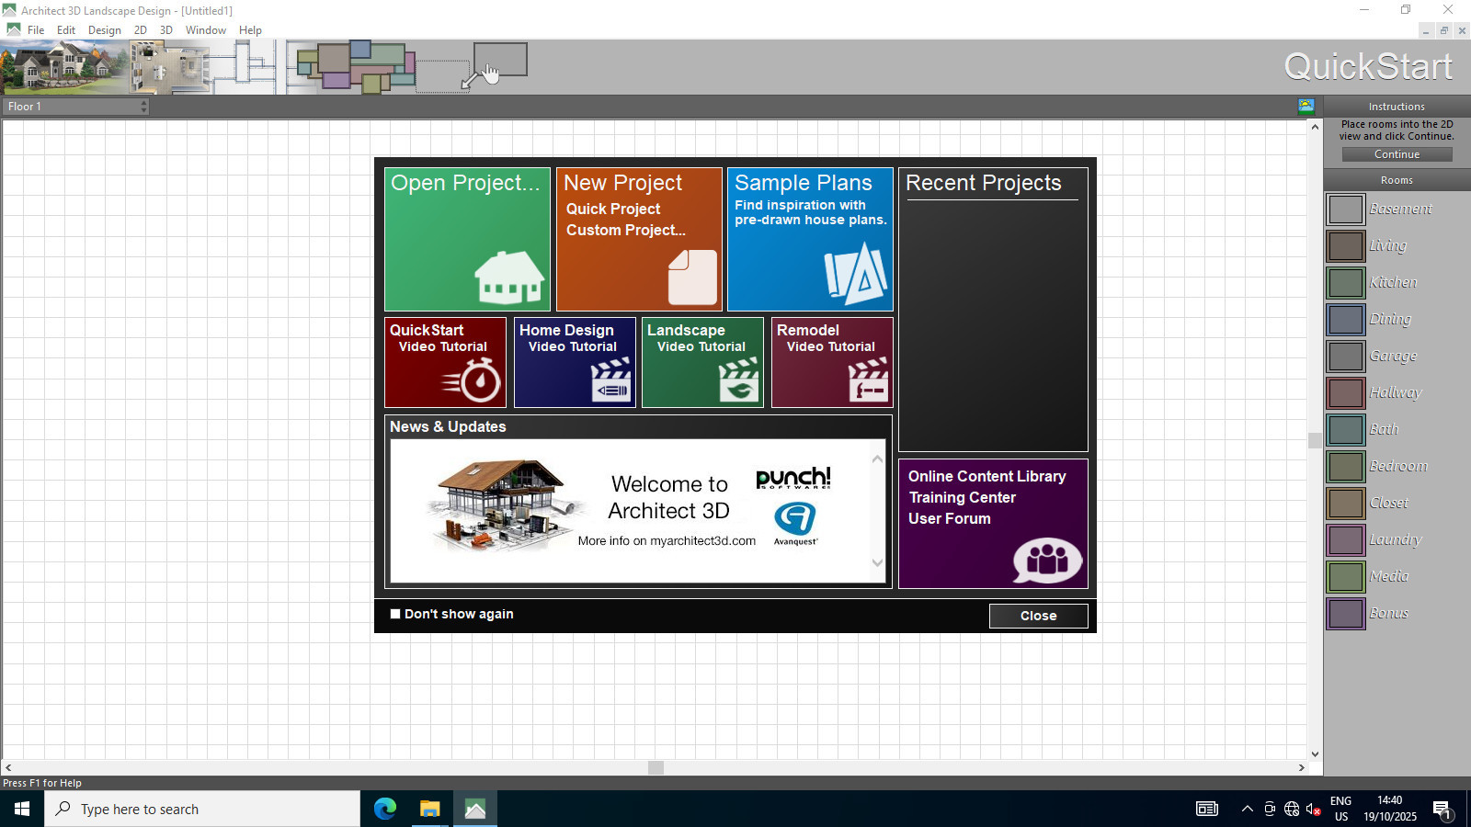Viewport: 1471px width, 827px height.
Task: Close the welcome dialog
Action: pos(1038,616)
